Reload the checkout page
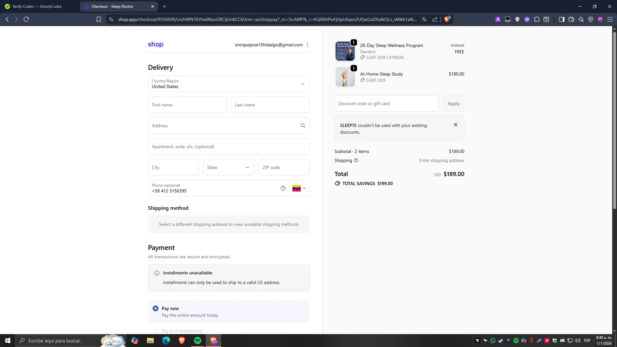The height and width of the screenshot is (347, 617). click(x=26, y=19)
